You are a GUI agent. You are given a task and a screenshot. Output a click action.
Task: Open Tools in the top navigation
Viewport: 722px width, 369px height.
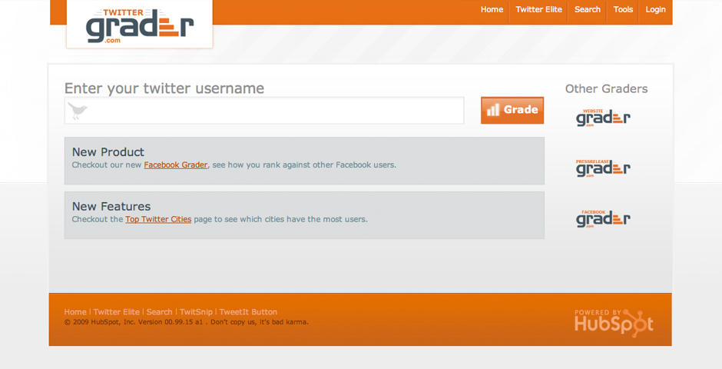(623, 10)
